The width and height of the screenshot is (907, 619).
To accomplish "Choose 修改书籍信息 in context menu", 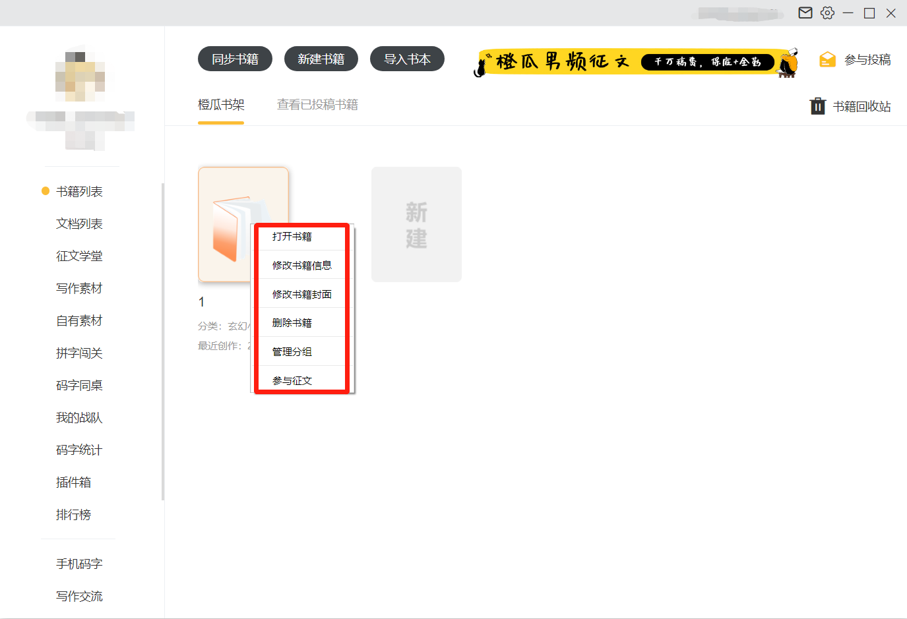I will pyautogui.click(x=302, y=265).
